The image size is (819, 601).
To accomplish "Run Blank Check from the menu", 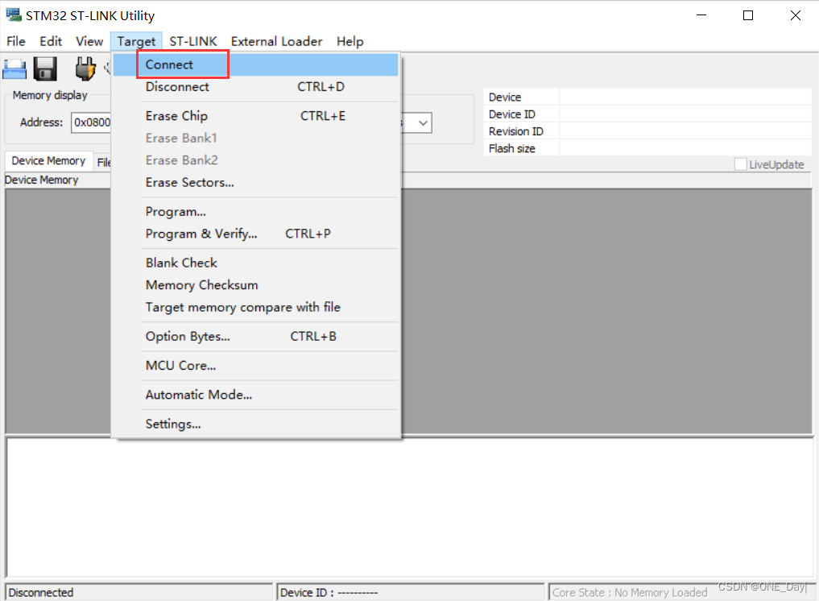I will point(256,263).
